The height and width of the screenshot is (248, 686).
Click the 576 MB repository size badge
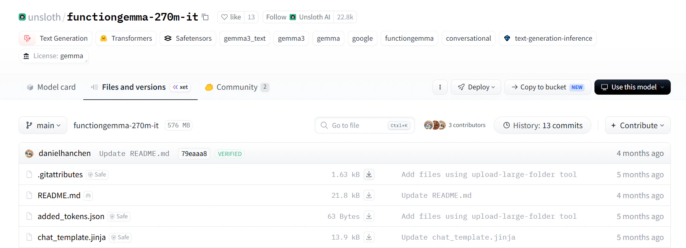(179, 125)
